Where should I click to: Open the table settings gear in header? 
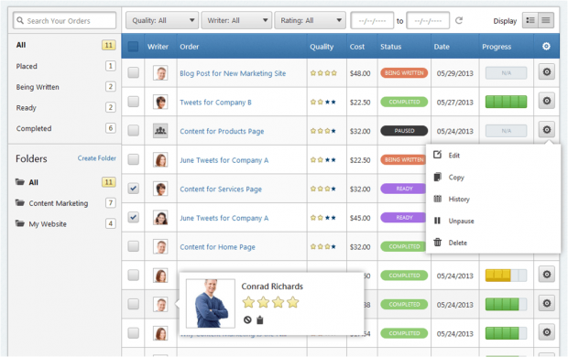(x=546, y=47)
